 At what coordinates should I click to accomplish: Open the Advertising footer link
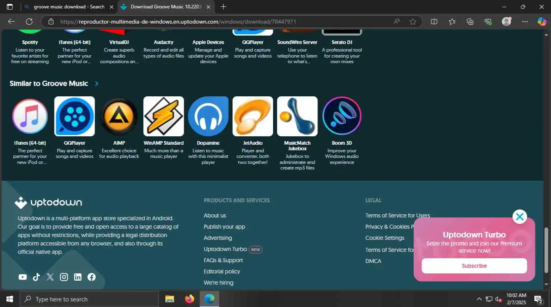(218, 238)
